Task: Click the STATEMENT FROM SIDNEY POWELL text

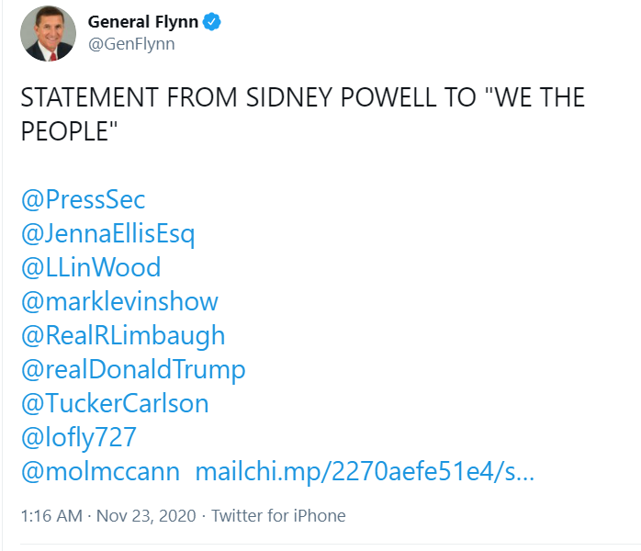Action: pos(228,97)
